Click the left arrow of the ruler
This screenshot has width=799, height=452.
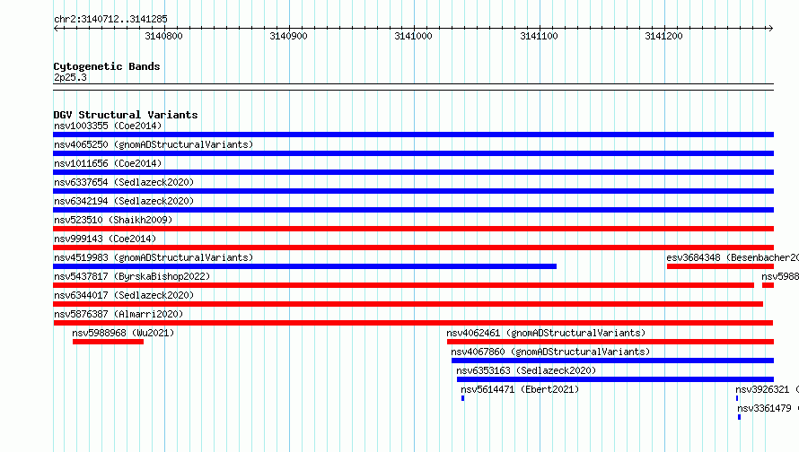56,28
